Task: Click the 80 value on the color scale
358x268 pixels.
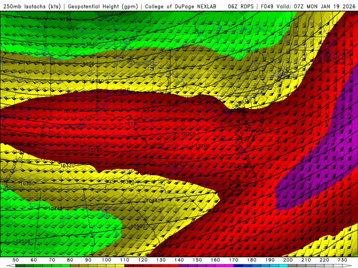Action: pos(70,260)
